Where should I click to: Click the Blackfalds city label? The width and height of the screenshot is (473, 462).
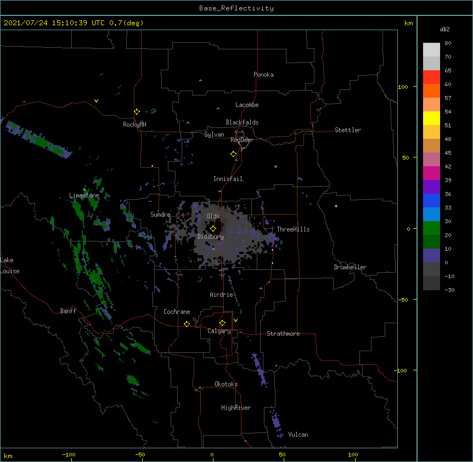tap(242, 122)
